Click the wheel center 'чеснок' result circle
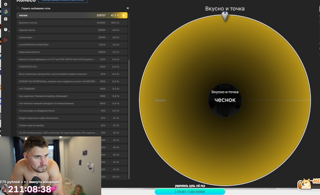Screen dimensions: 320x195 [x=225, y=100]
